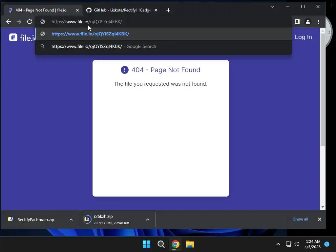Open the volume tray icon
336x252 pixels.
click(297, 244)
